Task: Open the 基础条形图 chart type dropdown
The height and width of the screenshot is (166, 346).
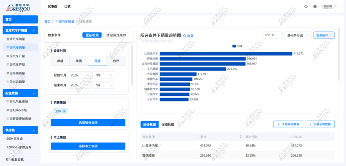Action: pos(298,35)
